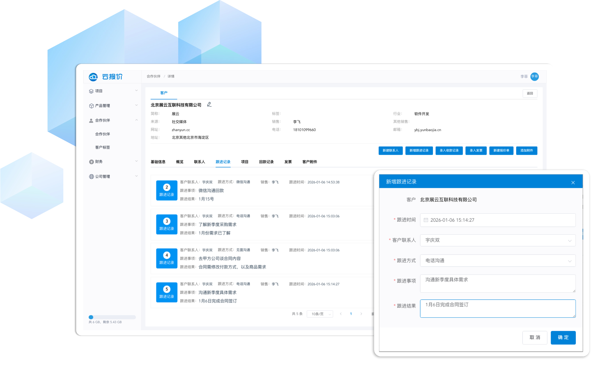Click the 产品管理 cube icon in sidebar

[91, 106]
